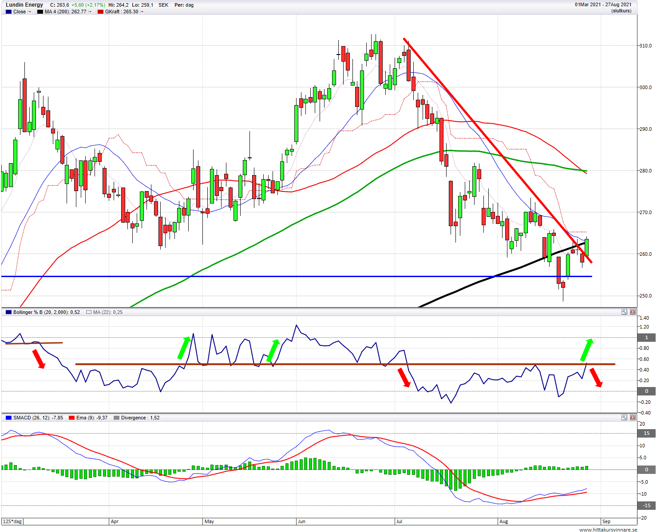Click the 280.0 price axis label
Screen dimensions: 657x532
(645, 171)
